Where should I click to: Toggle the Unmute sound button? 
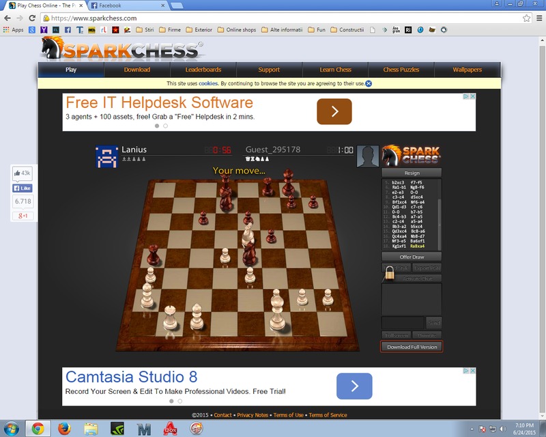click(427, 335)
